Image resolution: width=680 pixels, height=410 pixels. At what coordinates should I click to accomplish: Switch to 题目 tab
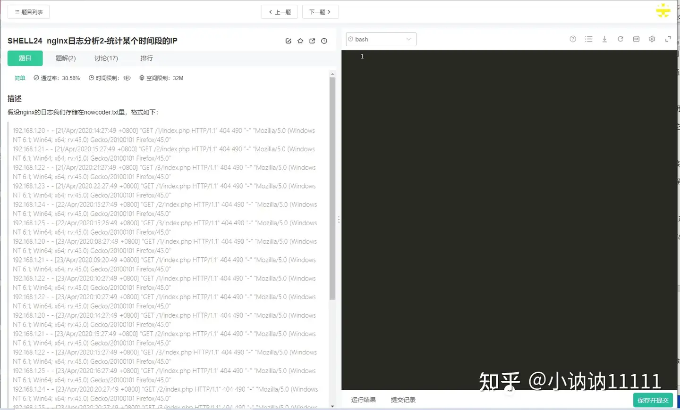coord(25,58)
